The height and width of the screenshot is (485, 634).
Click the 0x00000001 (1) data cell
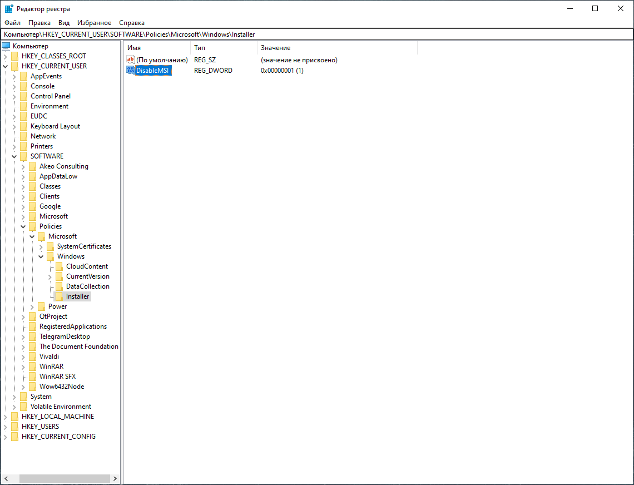pos(282,71)
